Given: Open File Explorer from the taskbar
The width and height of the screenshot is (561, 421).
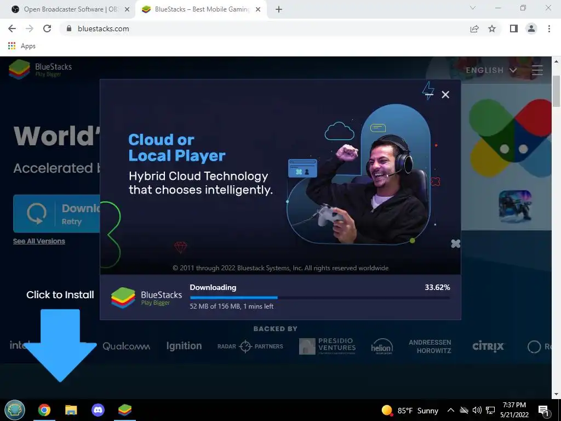Looking at the screenshot, I should (71, 410).
